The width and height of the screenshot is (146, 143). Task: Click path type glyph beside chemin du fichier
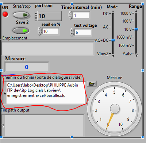click(x=5, y=93)
